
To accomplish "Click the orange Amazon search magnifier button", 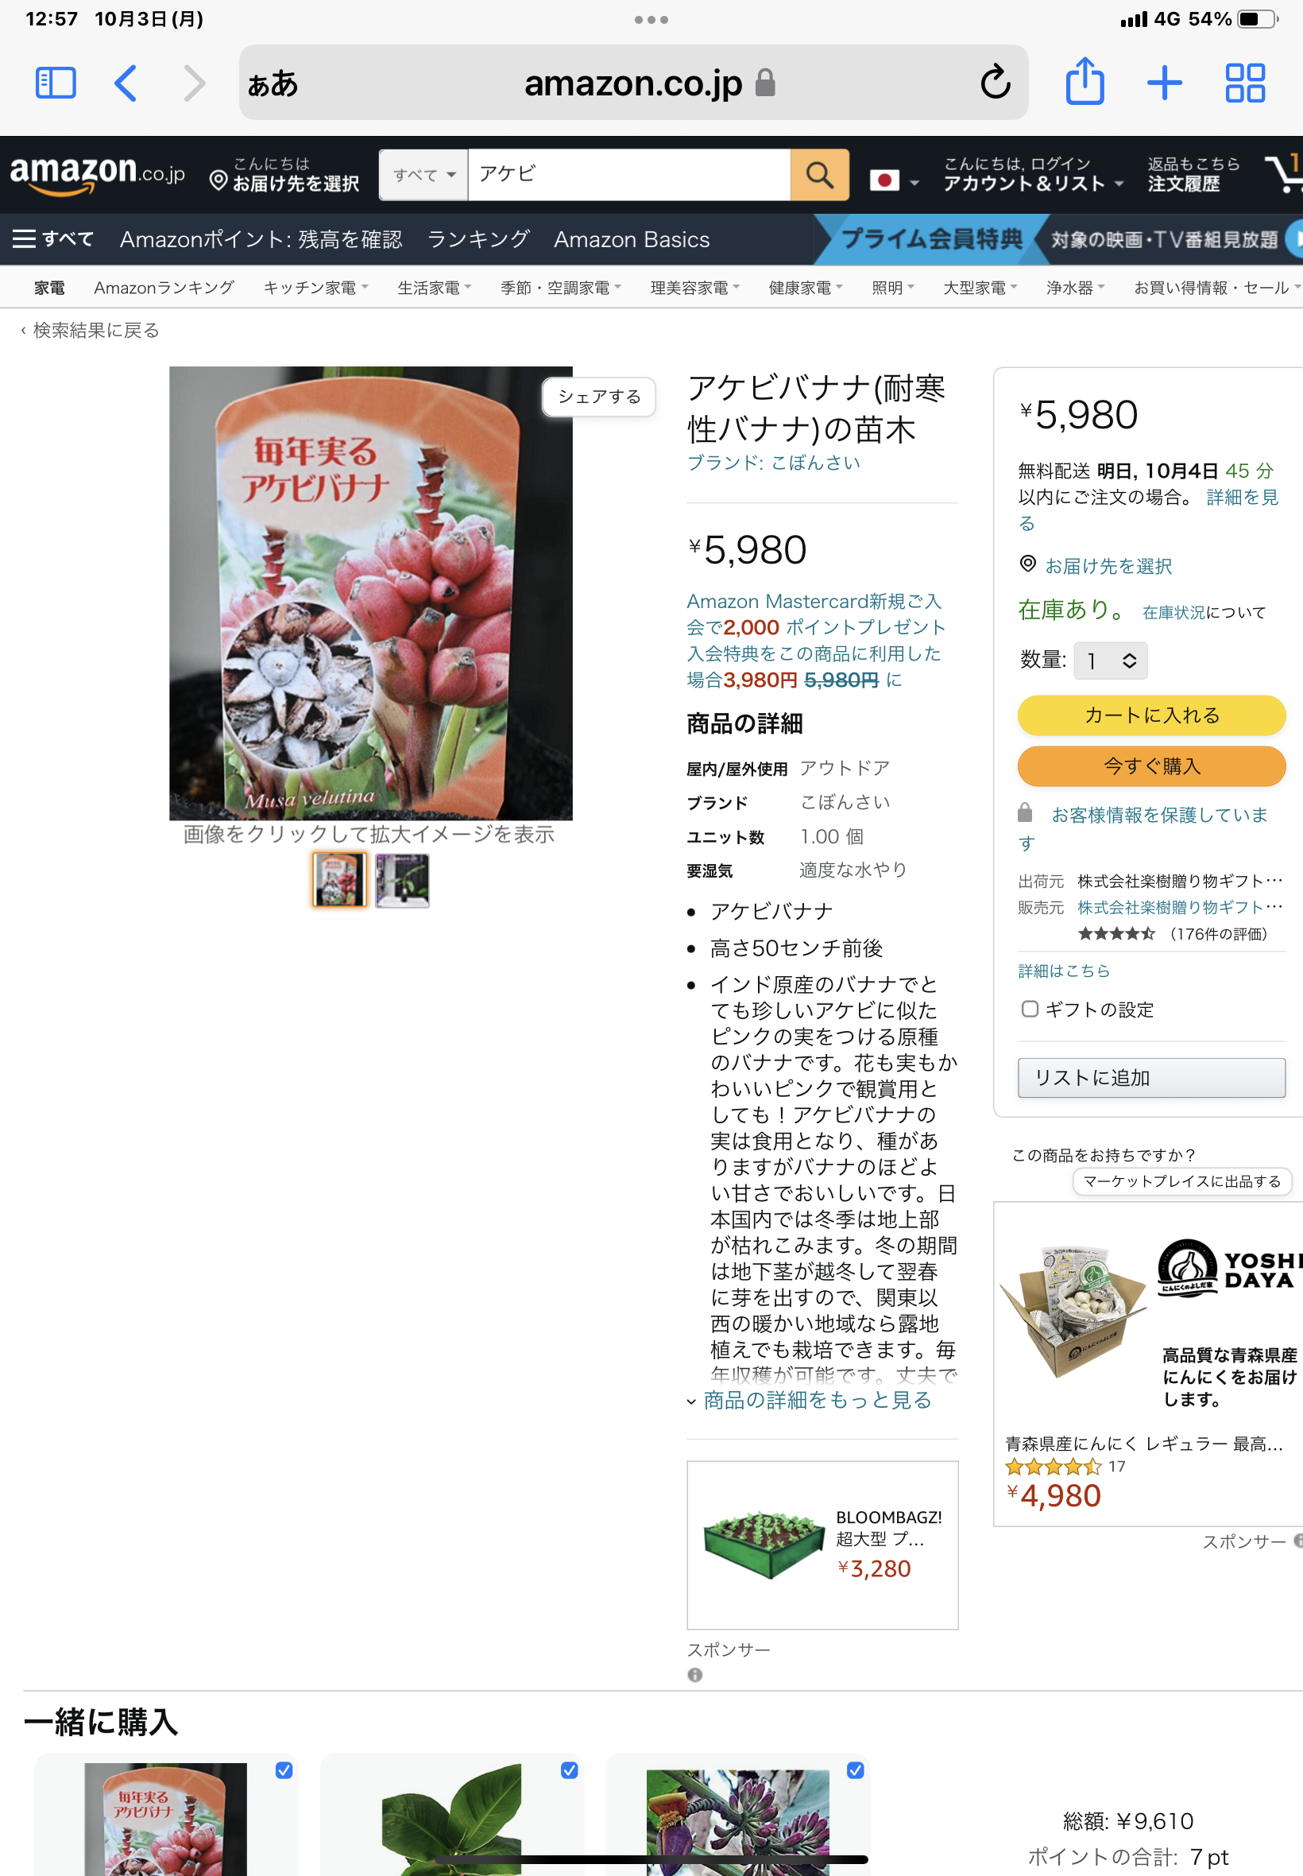I will [819, 174].
